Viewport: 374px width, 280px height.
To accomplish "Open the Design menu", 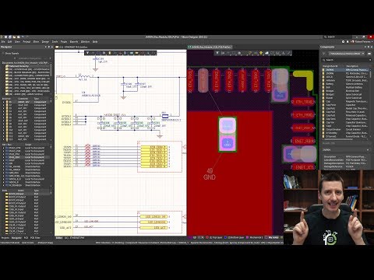I will pos(45,42).
